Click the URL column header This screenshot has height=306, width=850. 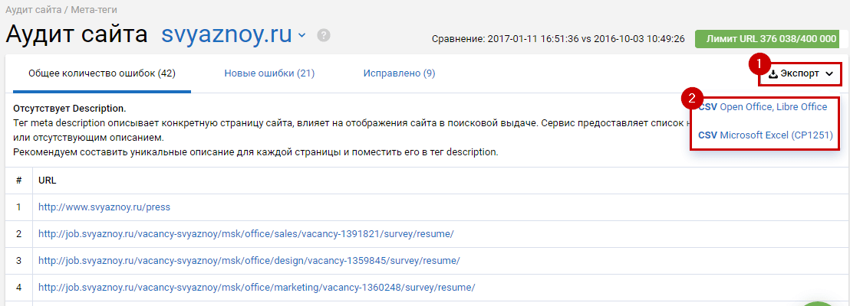(x=47, y=181)
